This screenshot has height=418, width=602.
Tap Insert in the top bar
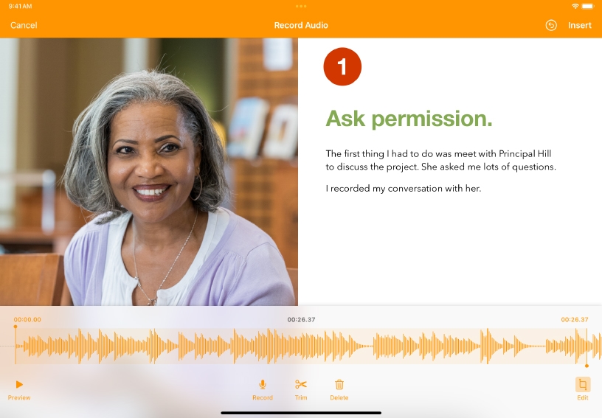coord(580,25)
